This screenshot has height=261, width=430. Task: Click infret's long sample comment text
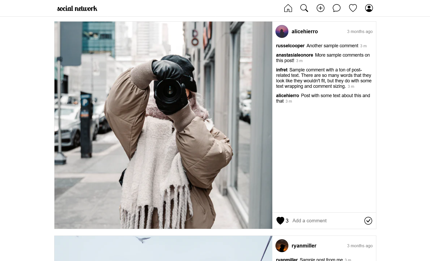tap(324, 78)
